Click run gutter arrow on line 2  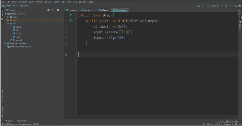(71, 20)
